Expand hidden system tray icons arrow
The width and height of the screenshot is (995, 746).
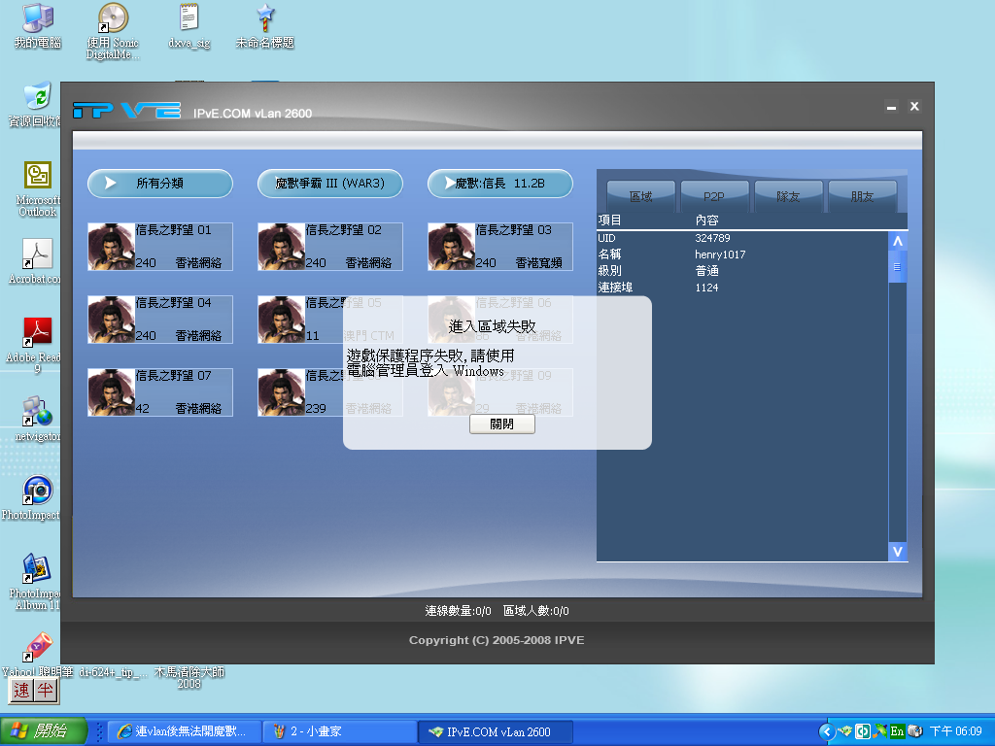tap(826, 731)
